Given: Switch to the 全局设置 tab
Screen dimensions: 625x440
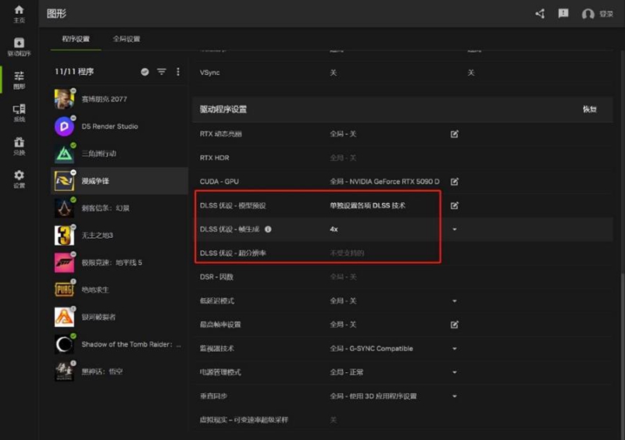Looking at the screenshot, I should pos(126,39).
